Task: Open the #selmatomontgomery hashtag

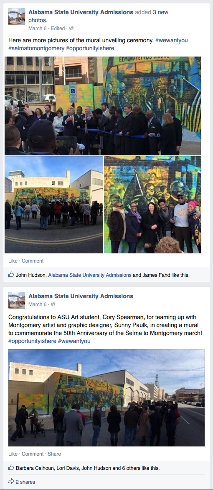Action: pos(36,48)
